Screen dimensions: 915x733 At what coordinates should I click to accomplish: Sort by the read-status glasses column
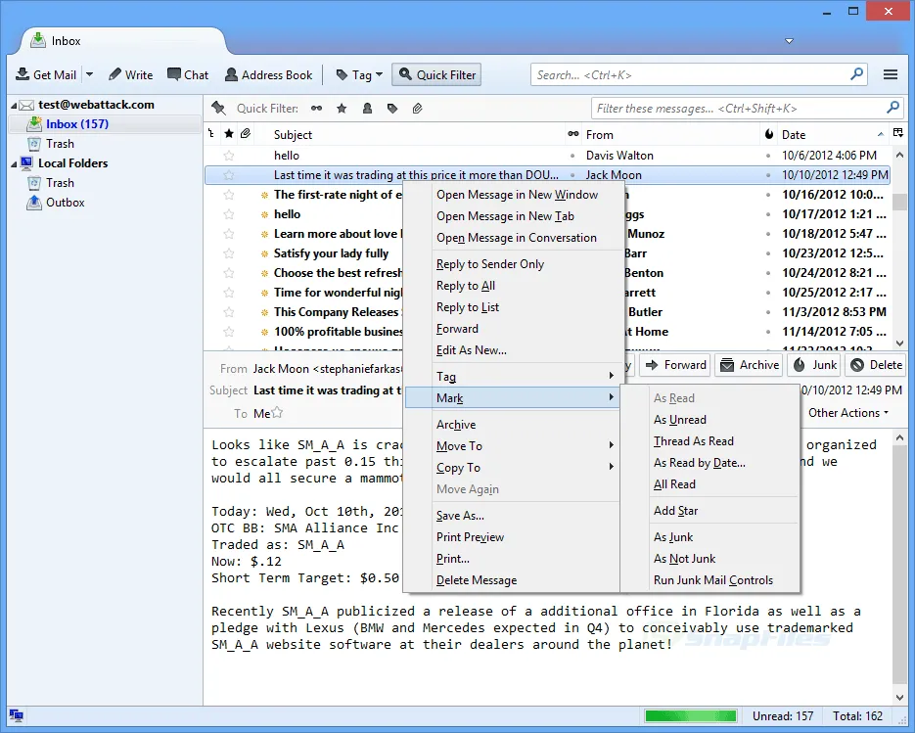pos(573,134)
